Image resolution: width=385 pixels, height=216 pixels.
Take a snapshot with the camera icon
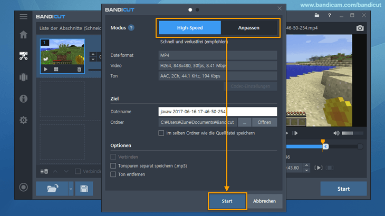[x=360, y=27]
